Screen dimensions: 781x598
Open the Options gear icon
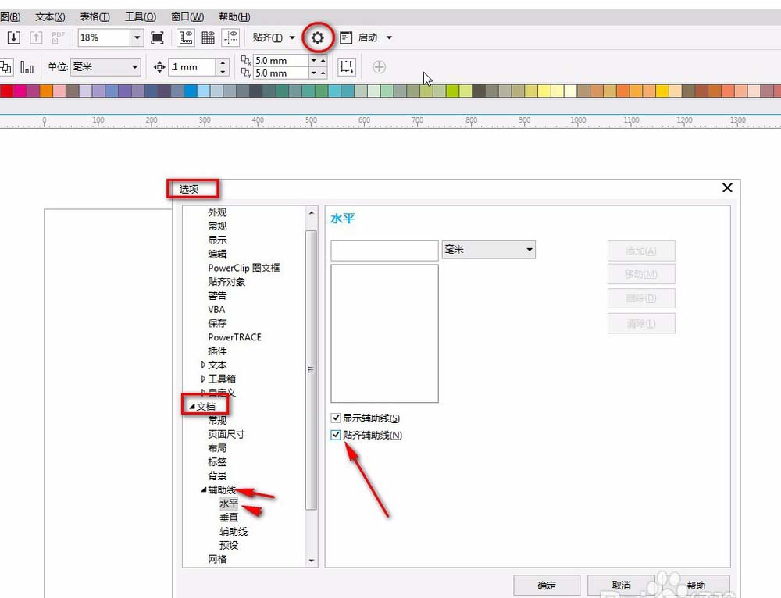(317, 37)
